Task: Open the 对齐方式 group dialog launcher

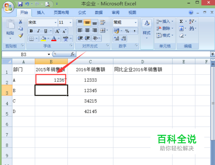Action: 107,45
